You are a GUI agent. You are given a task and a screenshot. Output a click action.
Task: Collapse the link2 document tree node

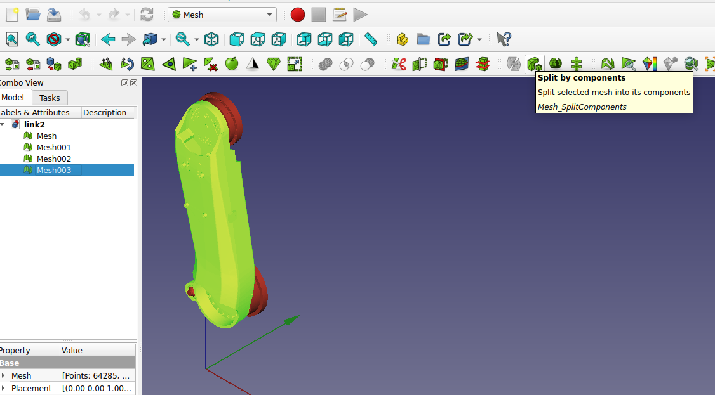[3, 124]
